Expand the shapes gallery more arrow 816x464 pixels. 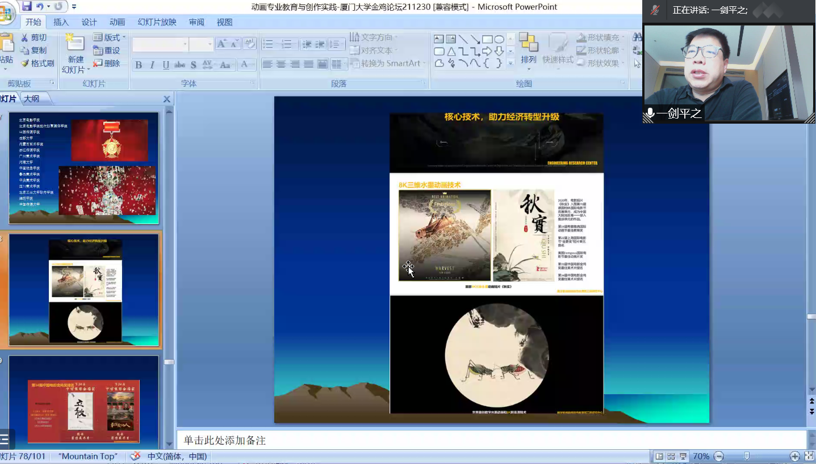pyautogui.click(x=510, y=63)
